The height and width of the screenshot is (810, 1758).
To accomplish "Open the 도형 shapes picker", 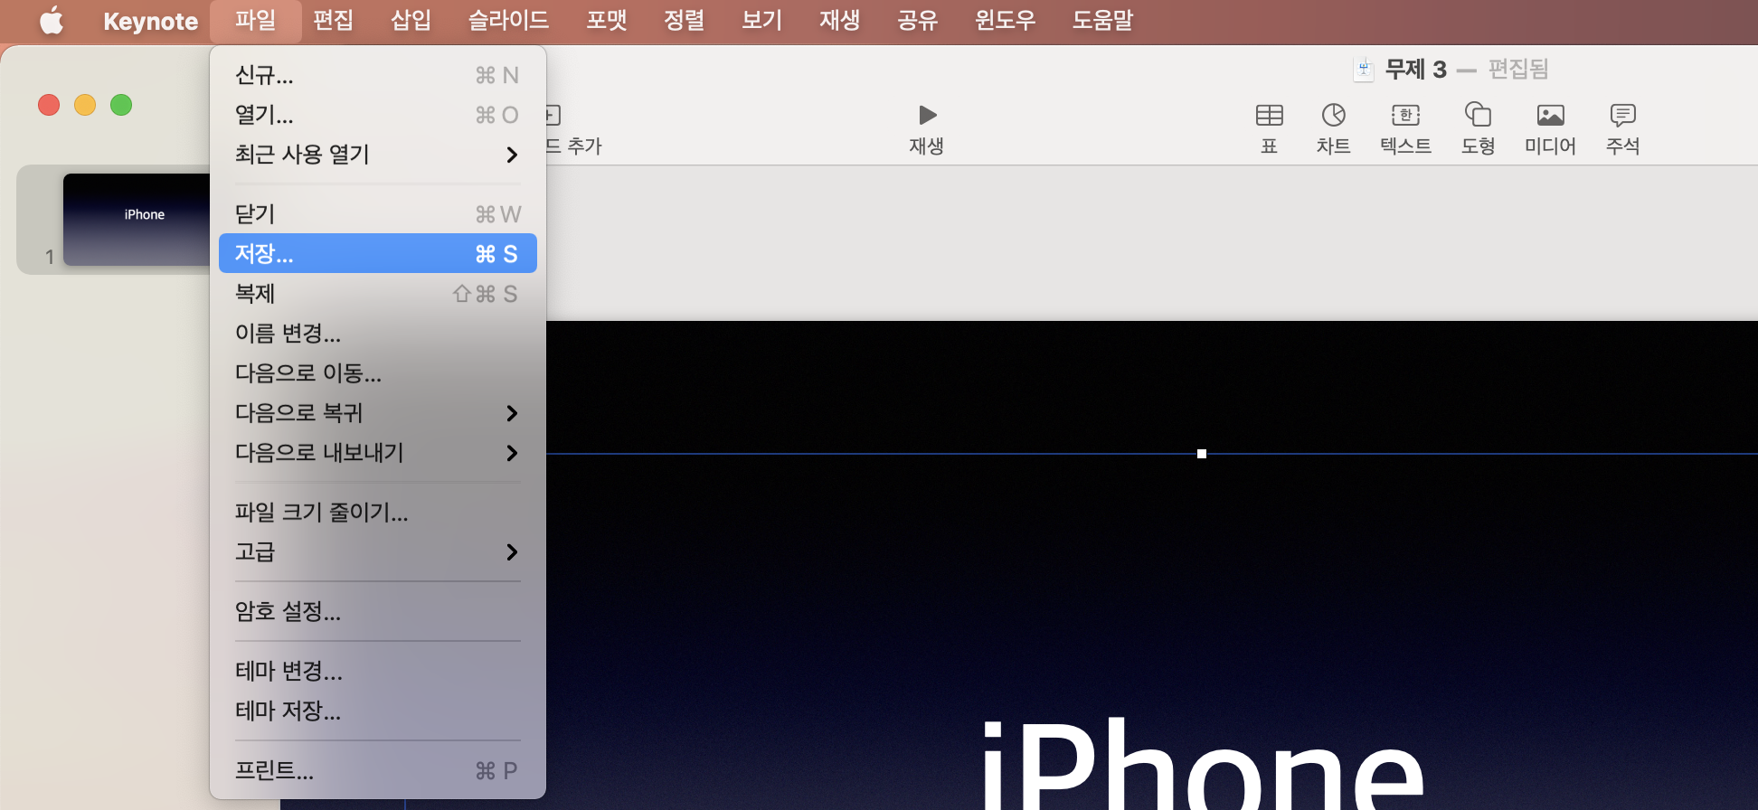I will pyautogui.click(x=1478, y=115).
